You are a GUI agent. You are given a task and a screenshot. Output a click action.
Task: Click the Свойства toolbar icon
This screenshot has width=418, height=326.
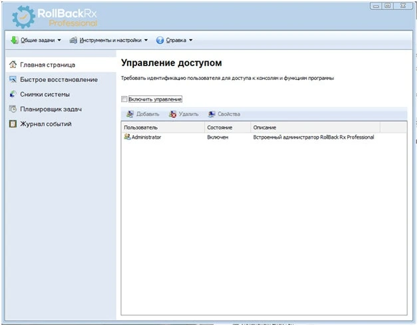[x=212, y=114]
